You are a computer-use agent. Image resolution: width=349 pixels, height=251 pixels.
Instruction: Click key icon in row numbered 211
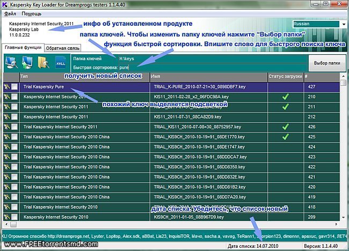point(6,107)
